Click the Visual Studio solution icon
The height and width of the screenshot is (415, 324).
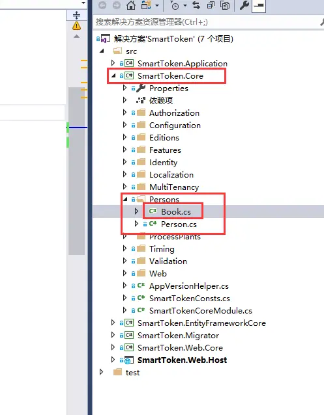106,39
